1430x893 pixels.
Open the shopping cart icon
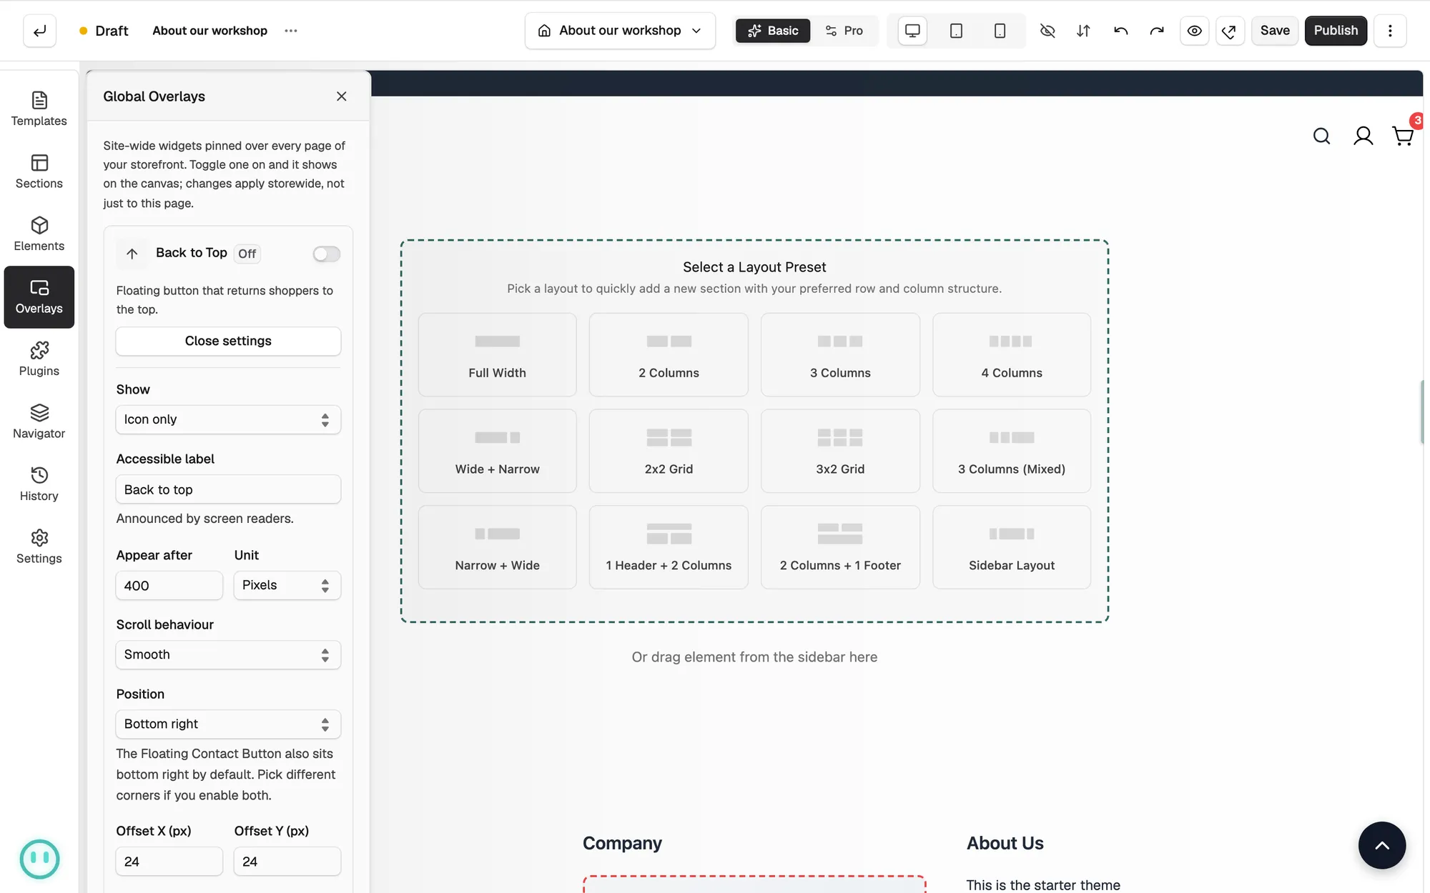click(1403, 136)
